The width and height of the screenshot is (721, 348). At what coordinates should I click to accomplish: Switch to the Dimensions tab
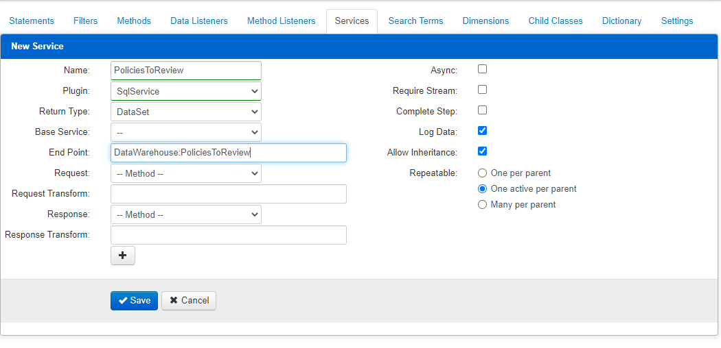[x=485, y=21]
